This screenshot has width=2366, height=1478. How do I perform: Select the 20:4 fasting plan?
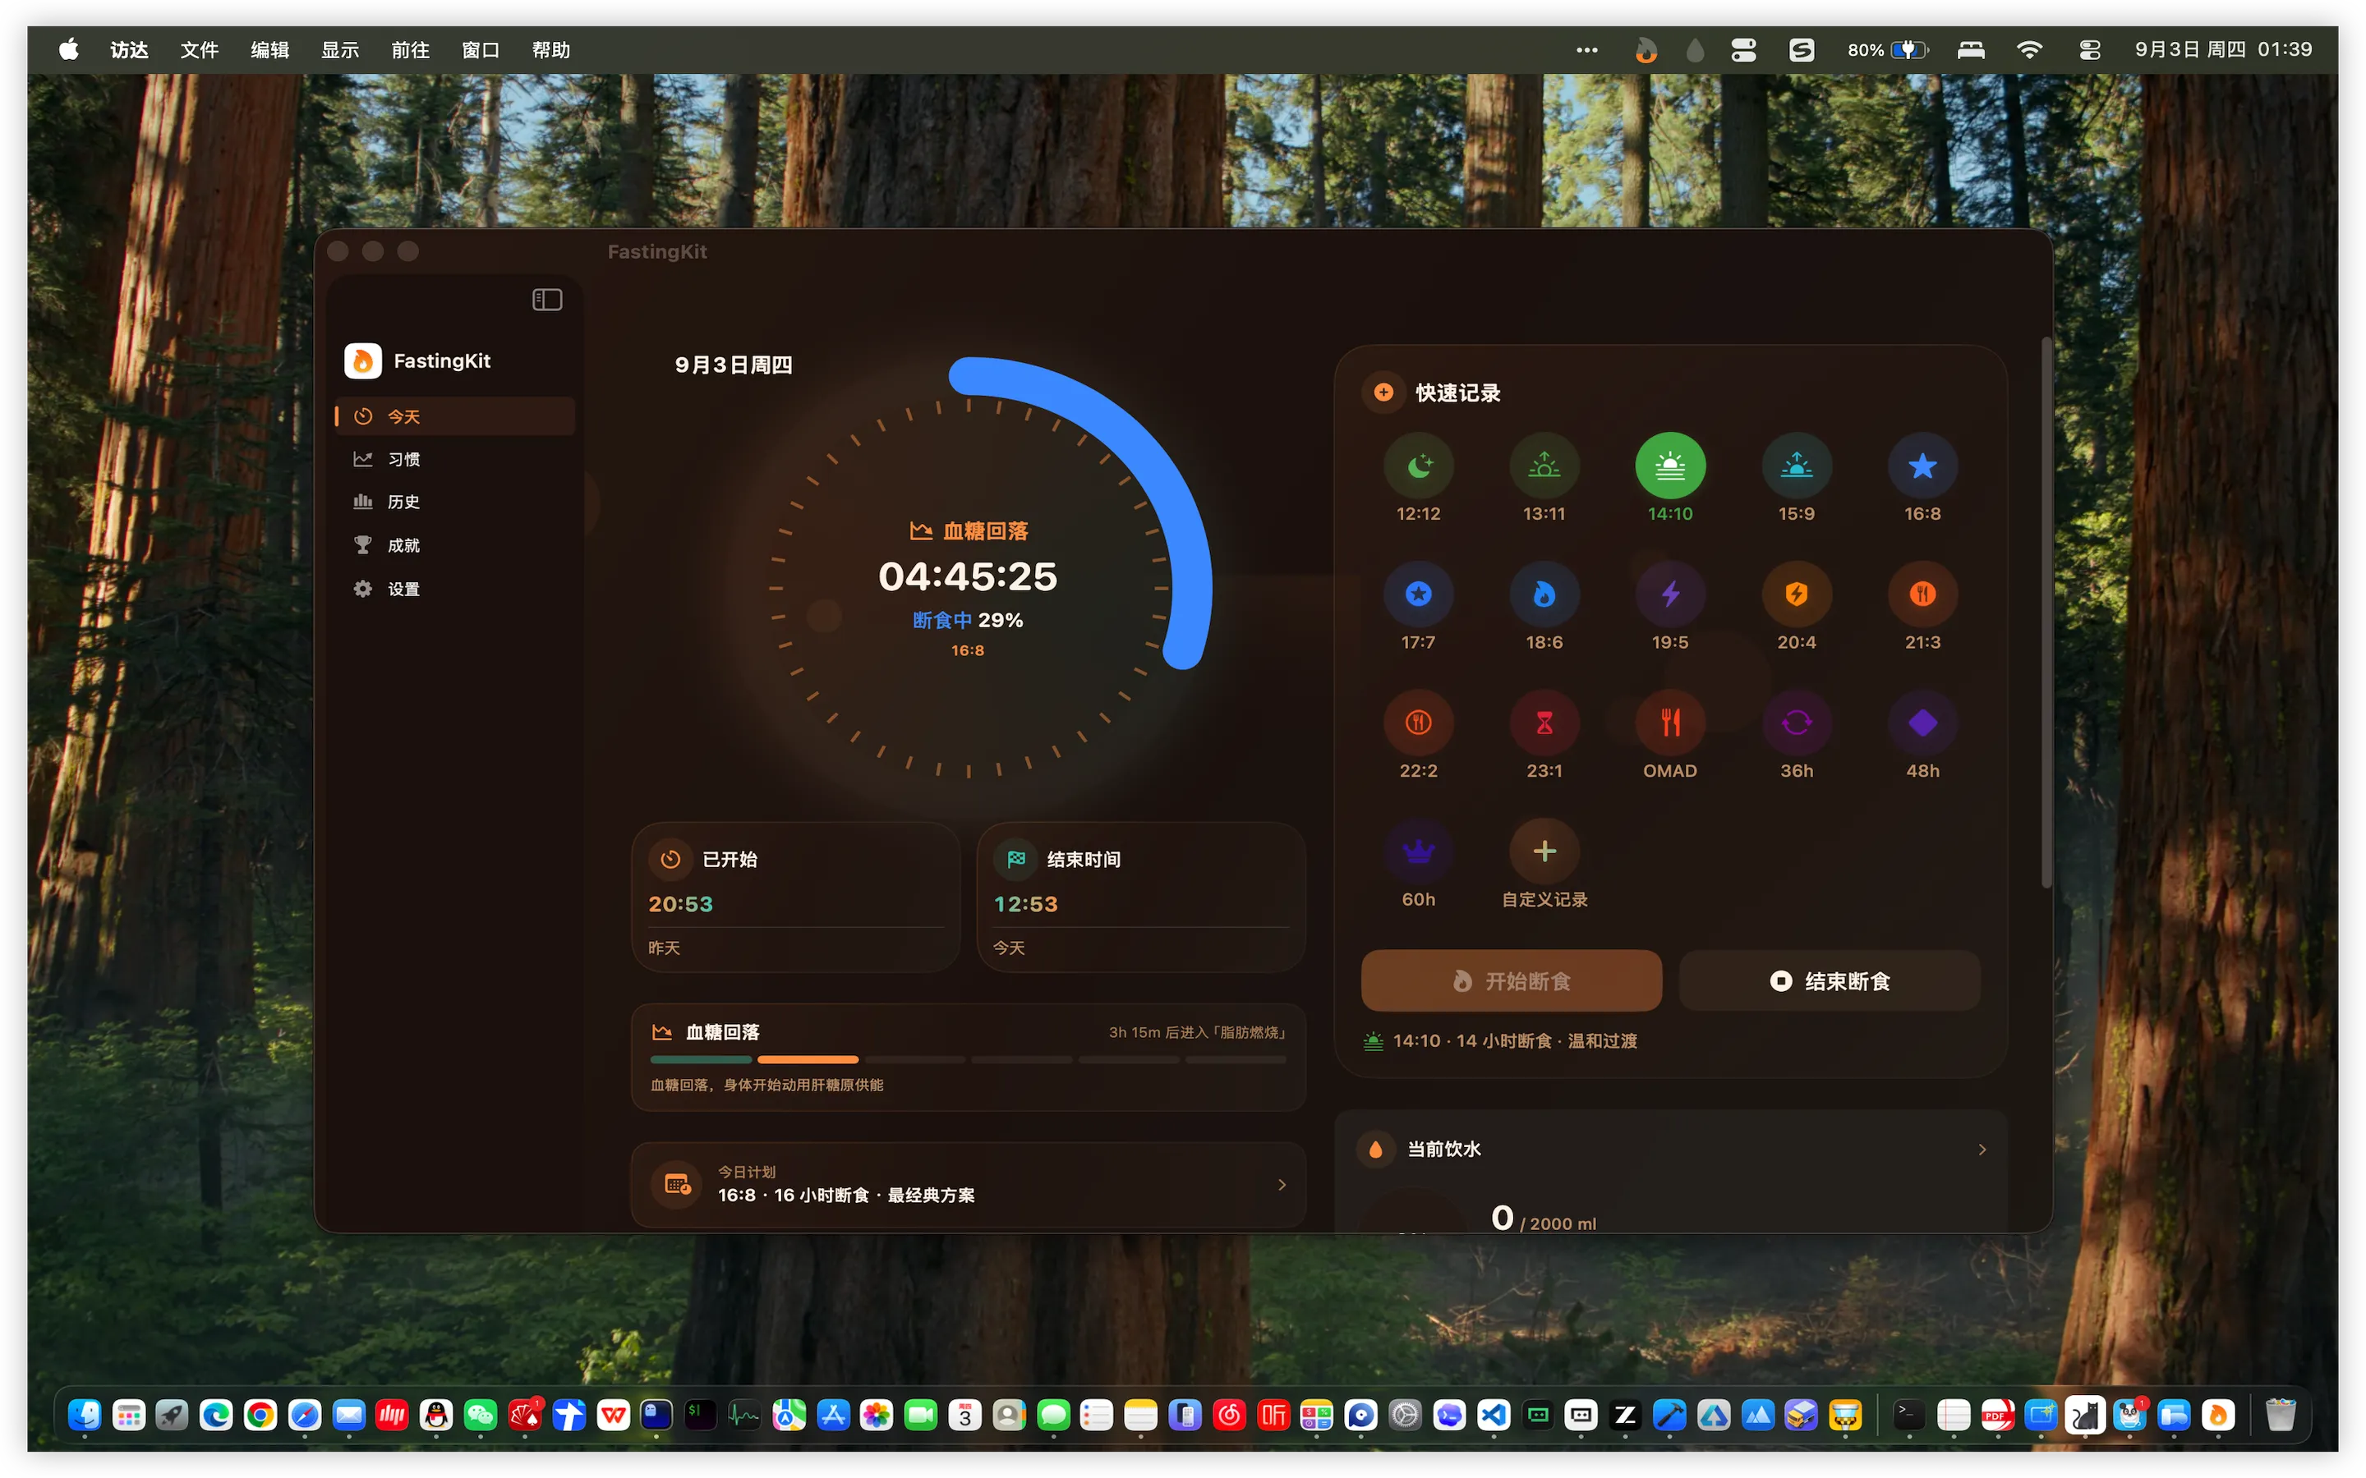click(1796, 594)
